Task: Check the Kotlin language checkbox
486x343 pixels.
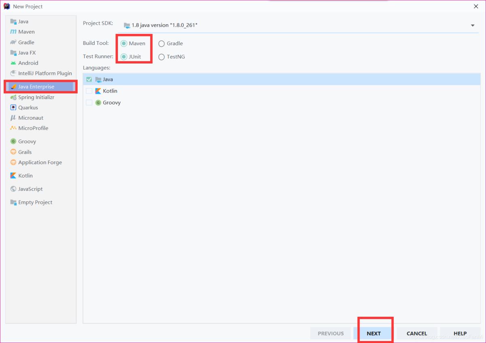Action: 89,91
